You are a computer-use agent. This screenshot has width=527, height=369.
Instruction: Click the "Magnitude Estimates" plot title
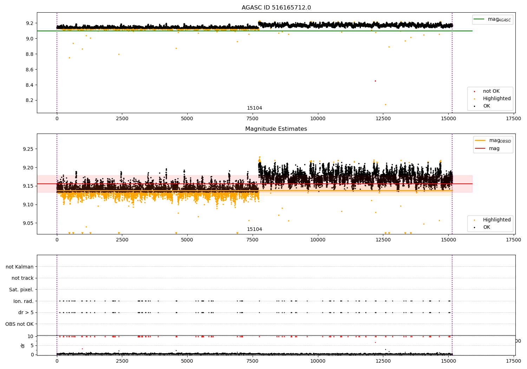point(276,129)
